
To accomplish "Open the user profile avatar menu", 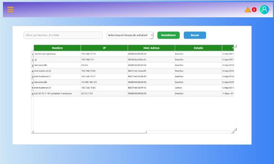I will tap(264, 10).
